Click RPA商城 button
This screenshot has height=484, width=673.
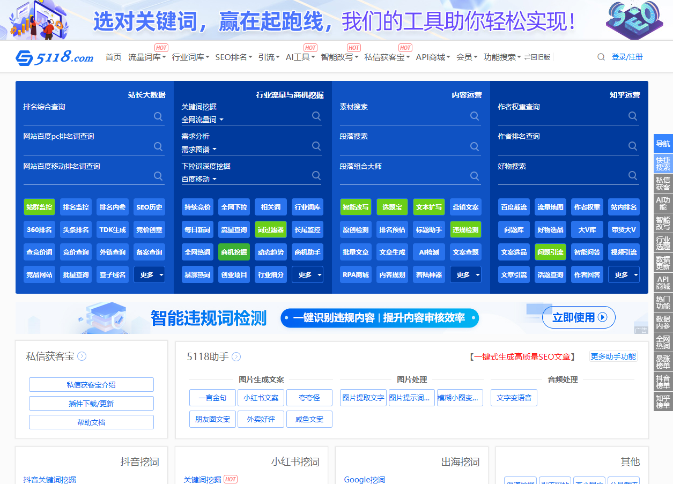[x=356, y=274]
